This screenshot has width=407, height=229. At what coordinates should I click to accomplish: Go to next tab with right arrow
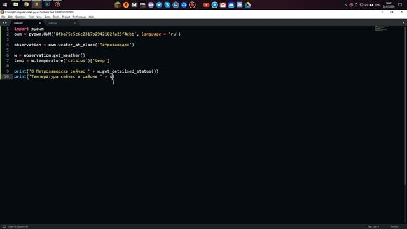[x=6, y=23]
